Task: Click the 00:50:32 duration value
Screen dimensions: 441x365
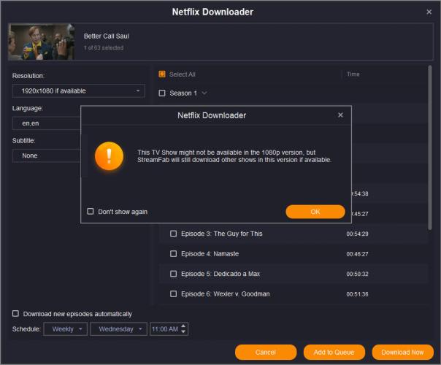Action: click(x=357, y=274)
